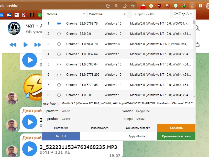Image resolution: width=209 pixels, height=157 pixels.
Task: Open the weather cloud extension with +3 badge
Action: 143,6
